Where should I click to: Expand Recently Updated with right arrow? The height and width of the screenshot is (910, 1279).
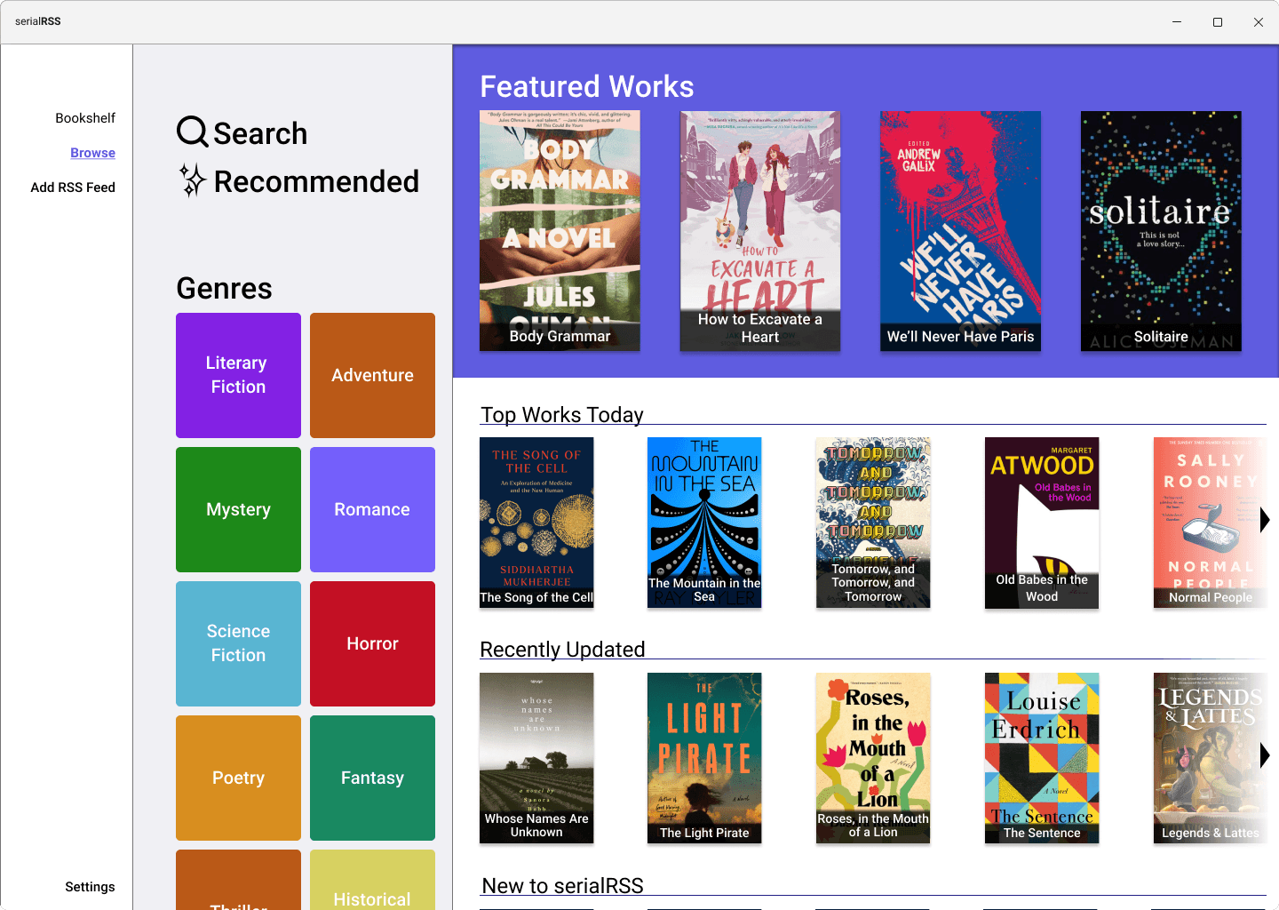[x=1265, y=755]
